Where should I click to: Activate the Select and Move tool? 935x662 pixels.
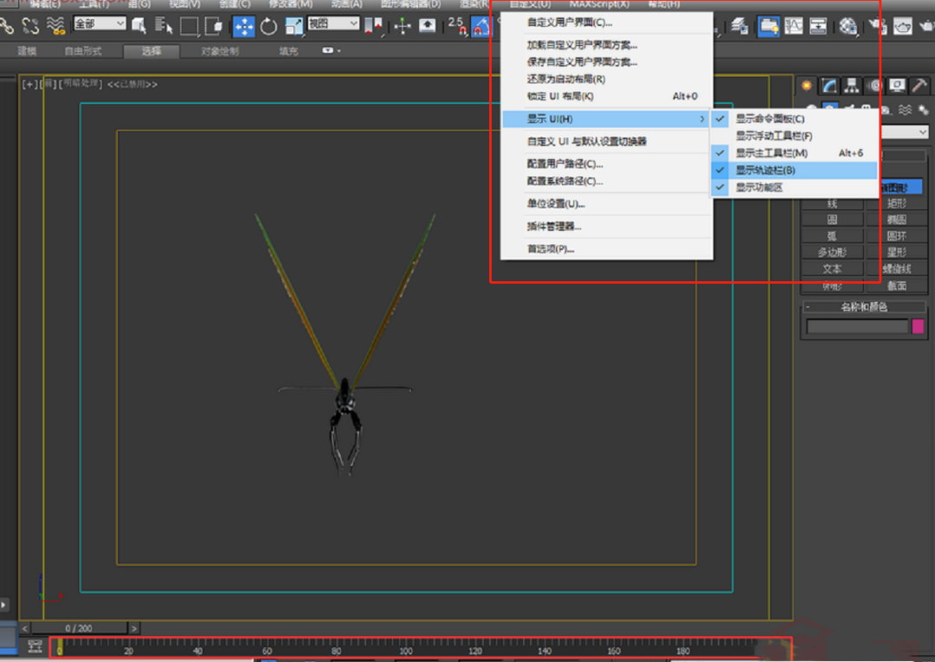(244, 26)
